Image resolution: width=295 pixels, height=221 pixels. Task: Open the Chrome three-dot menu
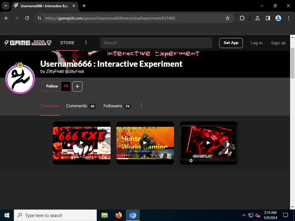click(289, 18)
